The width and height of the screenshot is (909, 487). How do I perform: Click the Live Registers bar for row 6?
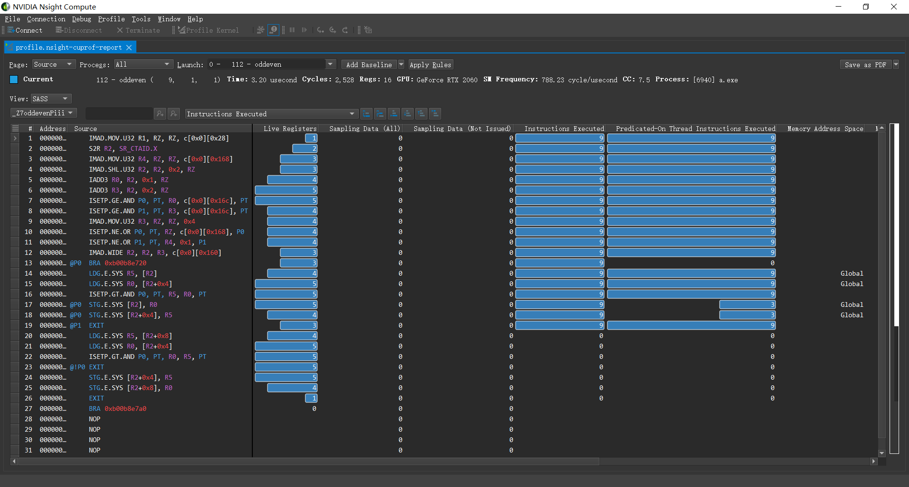click(x=286, y=190)
